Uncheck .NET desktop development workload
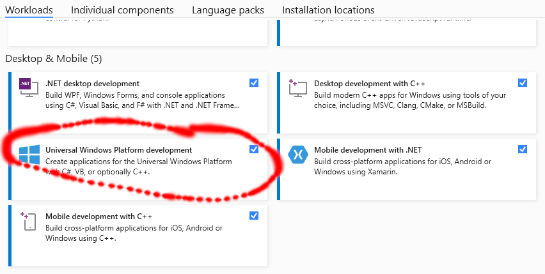The image size is (545, 274). tap(254, 83)
